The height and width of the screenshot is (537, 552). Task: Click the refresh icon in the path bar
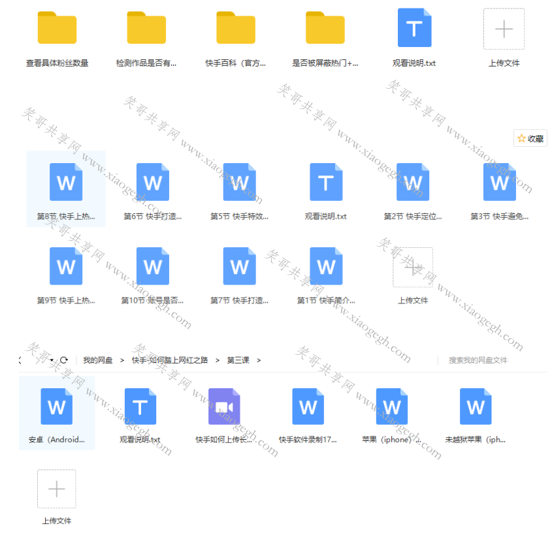[64, 360]
